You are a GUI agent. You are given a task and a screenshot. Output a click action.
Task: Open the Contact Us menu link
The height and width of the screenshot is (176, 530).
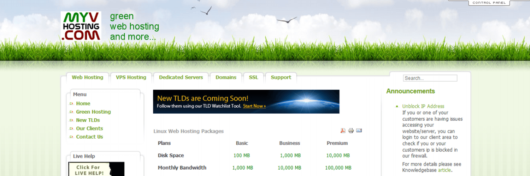click(x=89, y=137)
